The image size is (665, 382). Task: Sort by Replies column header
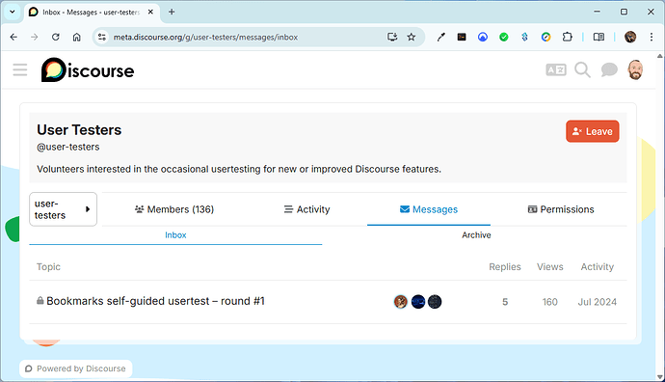coord(505,267)
